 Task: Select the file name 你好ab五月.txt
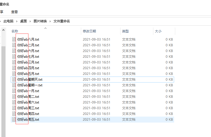[28, 74]
